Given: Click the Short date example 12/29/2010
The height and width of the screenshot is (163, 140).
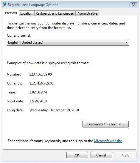Looking at the screenshot, I should (x=38, y=101).
